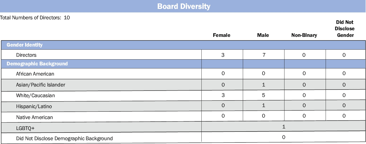Select the Non-Binary column header
Screen dimensions: 366x144
click(304, 35)
